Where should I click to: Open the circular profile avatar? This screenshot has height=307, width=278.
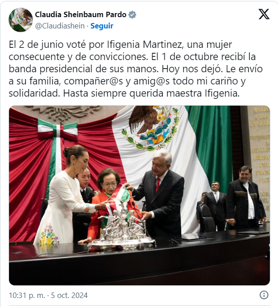click(x=21, y=20)
